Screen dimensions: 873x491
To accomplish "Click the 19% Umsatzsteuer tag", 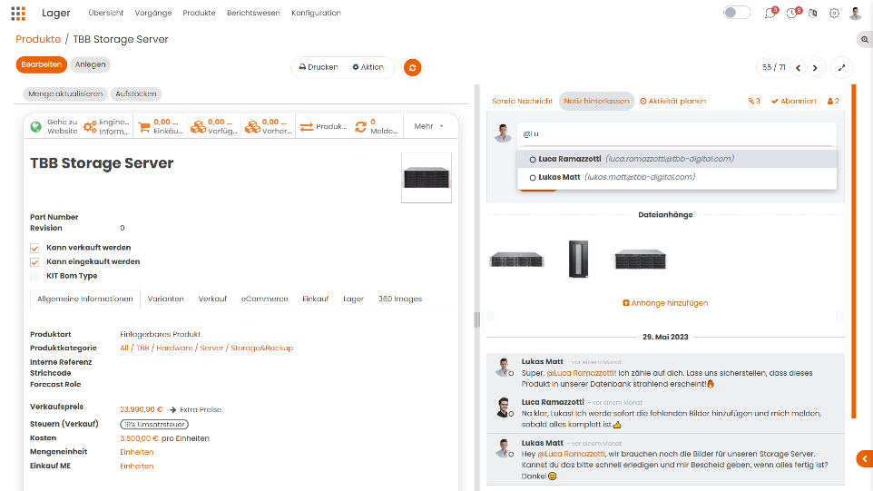I will 154,424.
